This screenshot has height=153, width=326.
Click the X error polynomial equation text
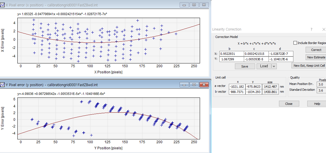pos(62,14)
